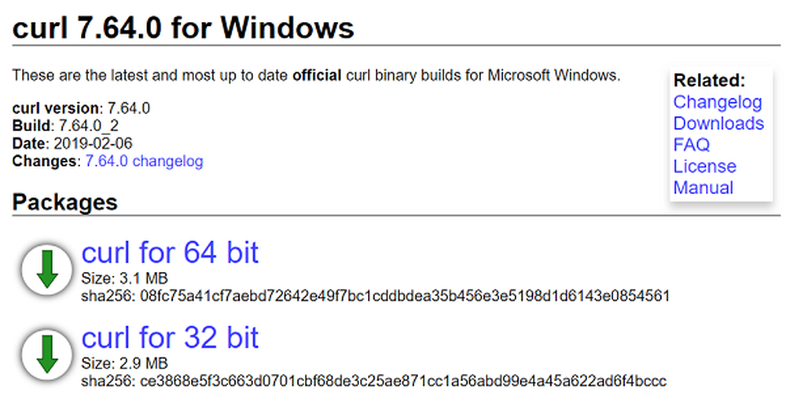Click the Packages section heading
786x407 pixels.
coord(64,203)
